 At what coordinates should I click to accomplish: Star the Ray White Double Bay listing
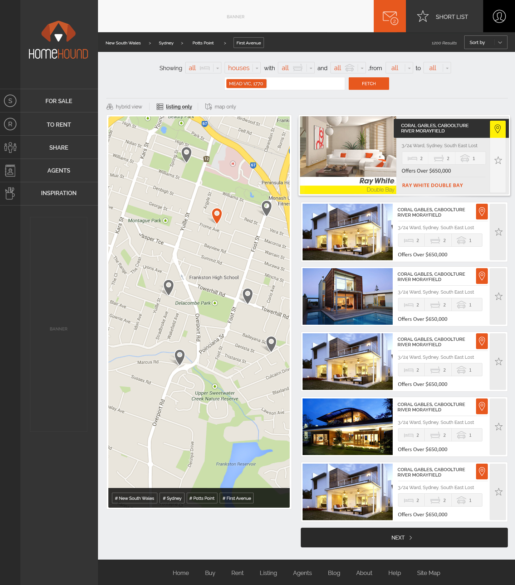[x=498, y=160]
